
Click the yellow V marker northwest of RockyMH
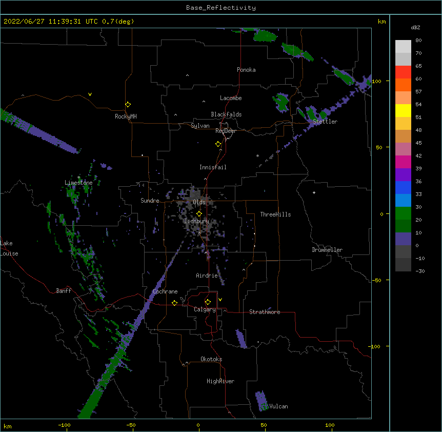pyautogui.click(x=90, y=94)
